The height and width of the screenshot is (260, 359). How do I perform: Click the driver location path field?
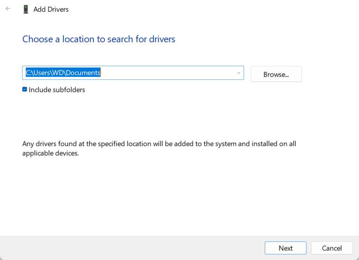133,73
